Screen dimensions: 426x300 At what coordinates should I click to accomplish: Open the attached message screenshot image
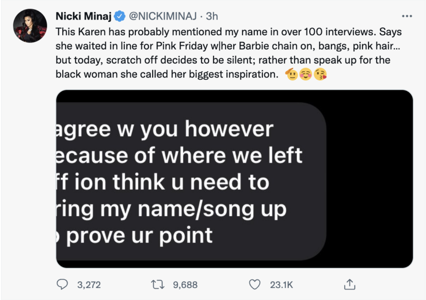[235, 179]
